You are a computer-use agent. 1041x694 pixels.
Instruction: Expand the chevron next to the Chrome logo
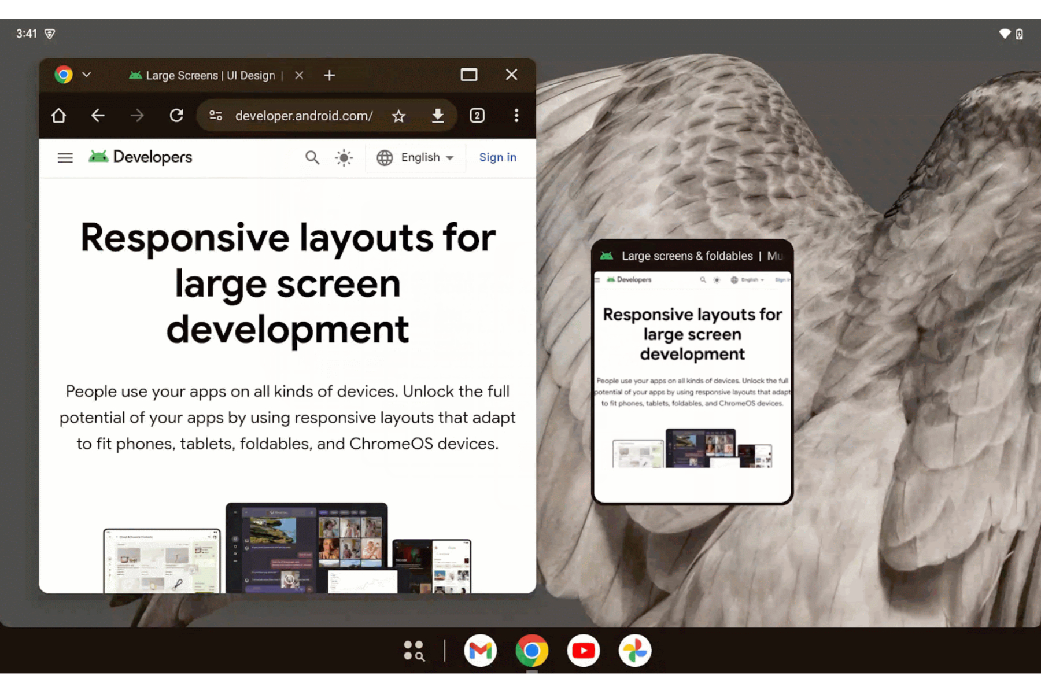click(87, 75)
